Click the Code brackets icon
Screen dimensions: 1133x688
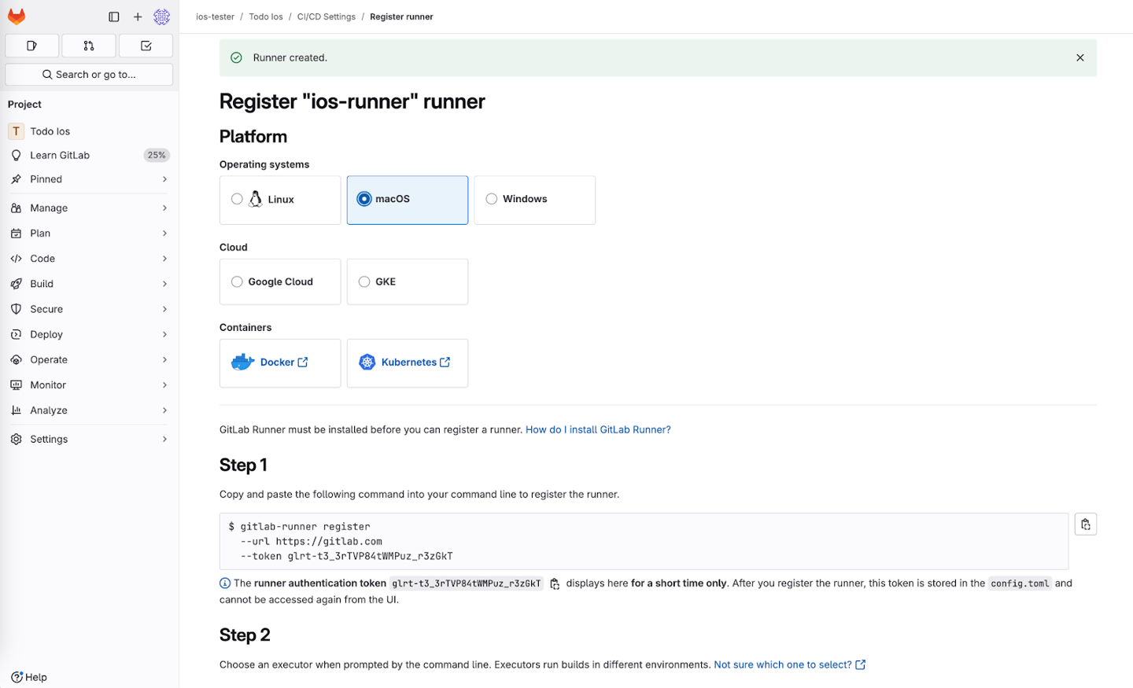click(x=16, y=259)
